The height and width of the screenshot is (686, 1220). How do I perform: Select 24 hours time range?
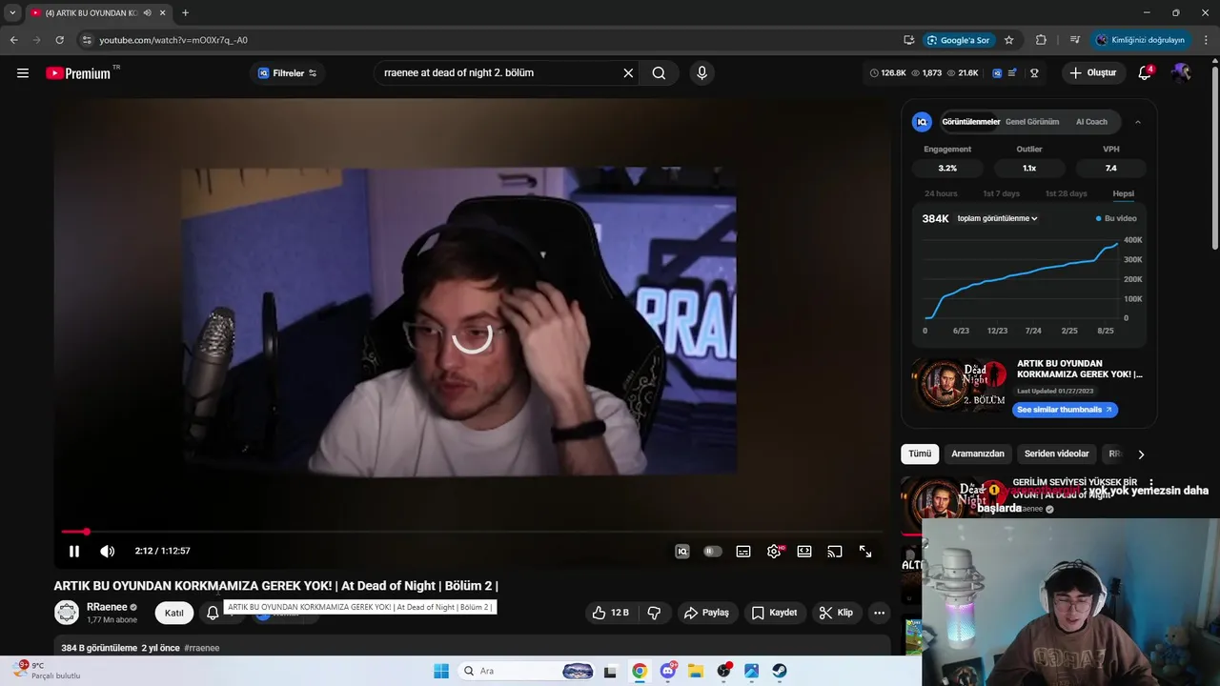pyautogui.click(x=941, y=193)
